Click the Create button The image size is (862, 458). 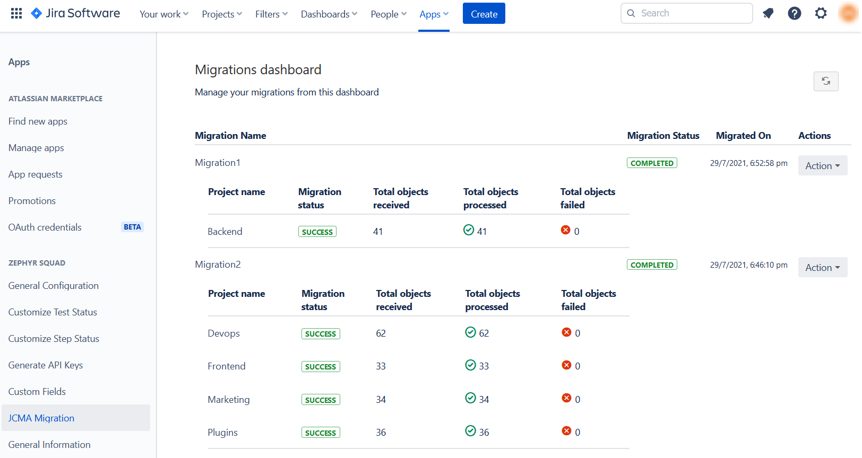pyautogui.click(x=484, y=14)
